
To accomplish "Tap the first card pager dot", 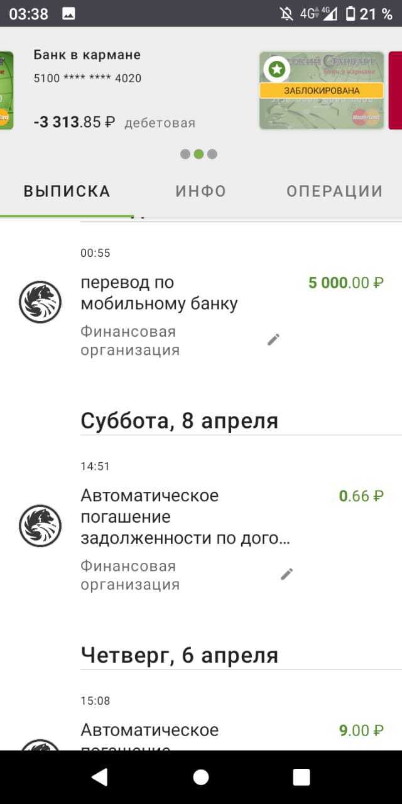I will coord(185,154).
